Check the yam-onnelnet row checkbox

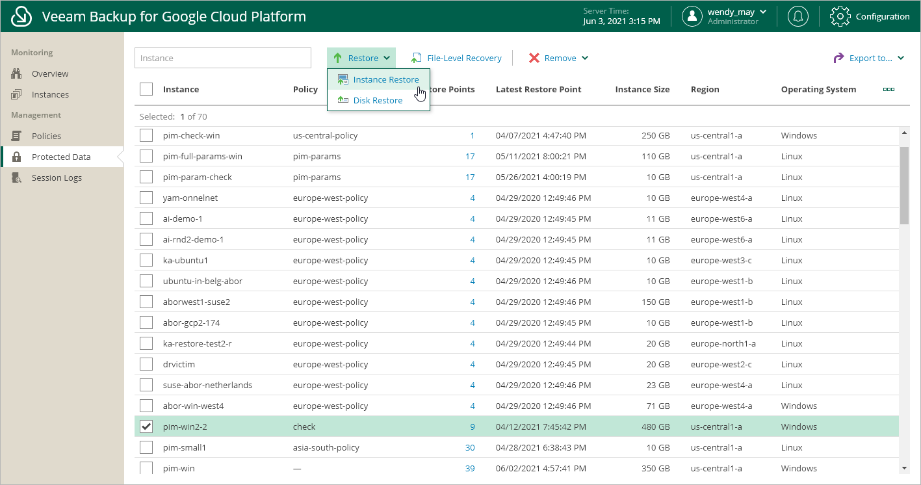146,198
